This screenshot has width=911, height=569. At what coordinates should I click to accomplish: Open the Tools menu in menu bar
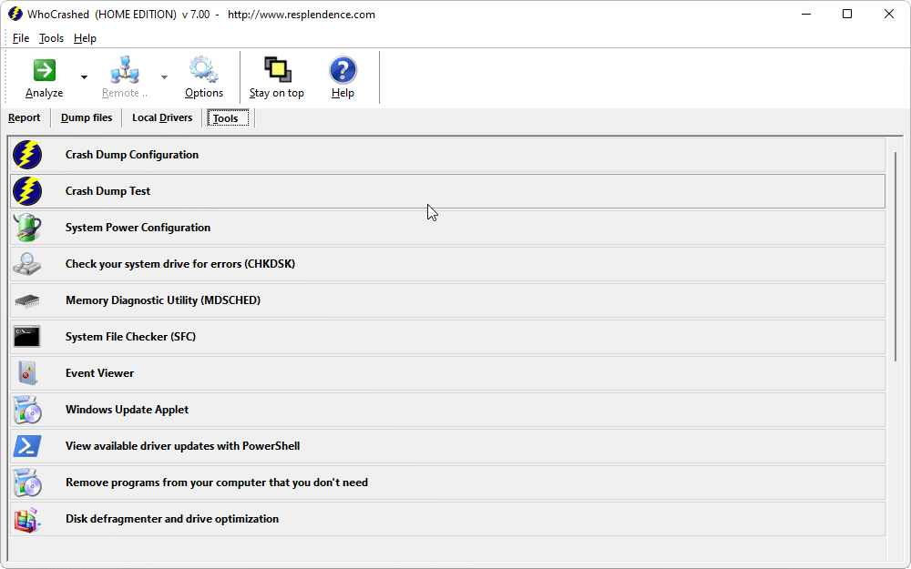click(x=51, y=38)
